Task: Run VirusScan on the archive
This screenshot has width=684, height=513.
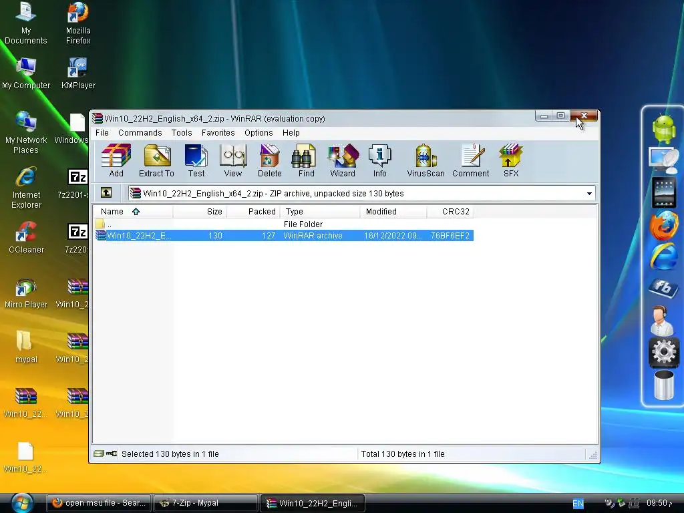Action: [x=425, y=160]
